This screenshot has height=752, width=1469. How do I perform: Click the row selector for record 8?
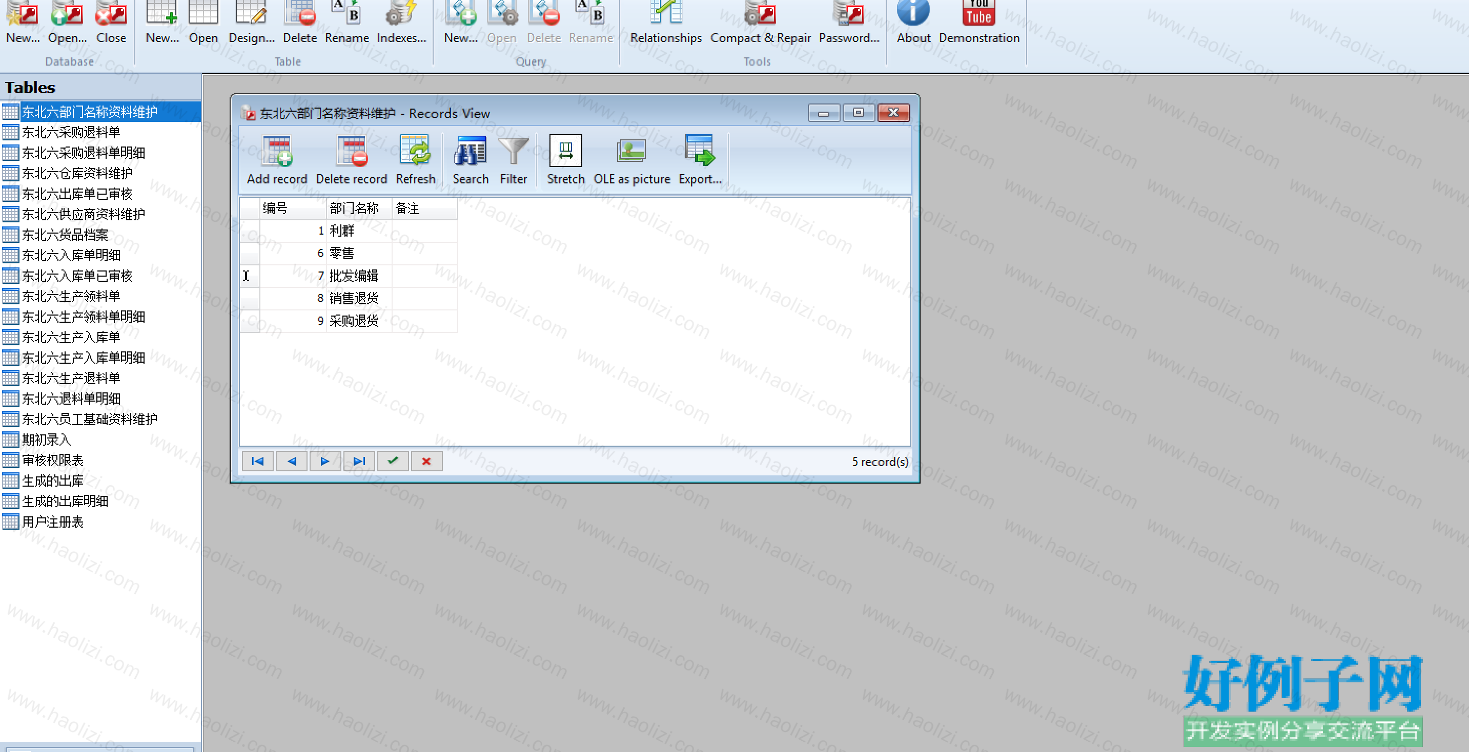250,298
